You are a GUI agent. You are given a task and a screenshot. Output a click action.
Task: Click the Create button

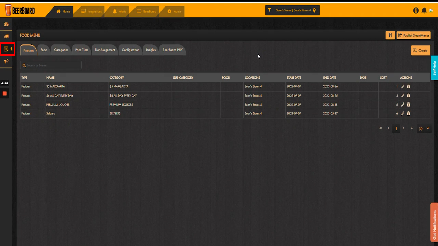(x=421, y=50)
